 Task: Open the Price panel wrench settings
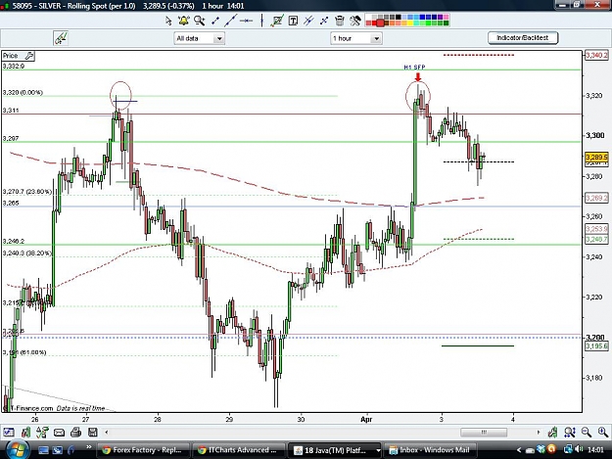point(28,56)
